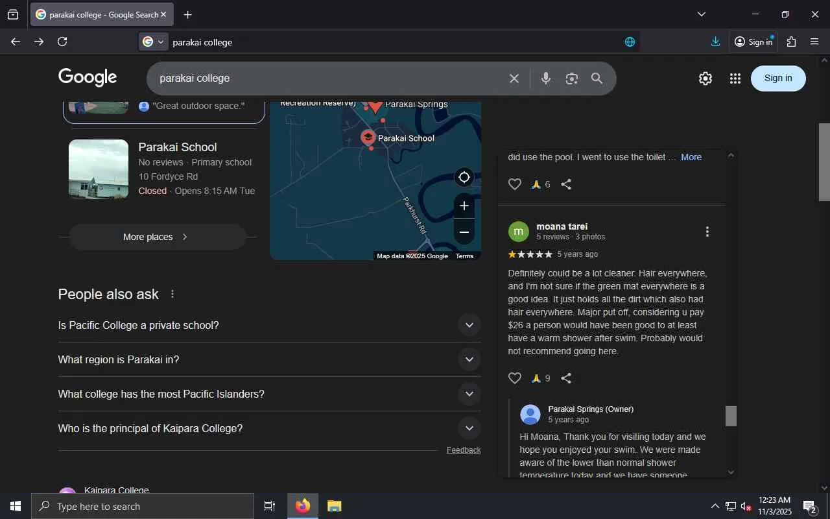
Task: Zoom in on the map
Action: 464,206
